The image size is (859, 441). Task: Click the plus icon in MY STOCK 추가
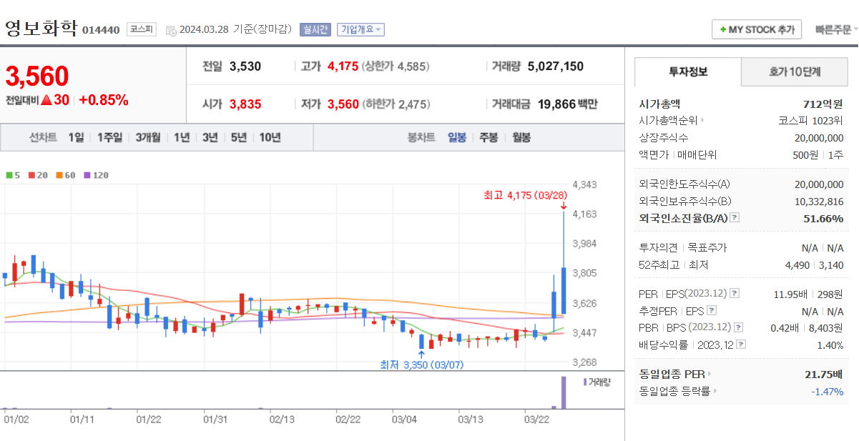pyautogui.click(x=722, y=30)
